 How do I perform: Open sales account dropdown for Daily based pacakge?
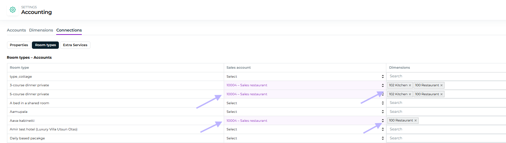305,138
